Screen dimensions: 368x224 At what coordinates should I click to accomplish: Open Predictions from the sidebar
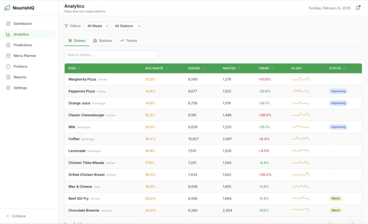pyautogui.click(x=29, y=45)
